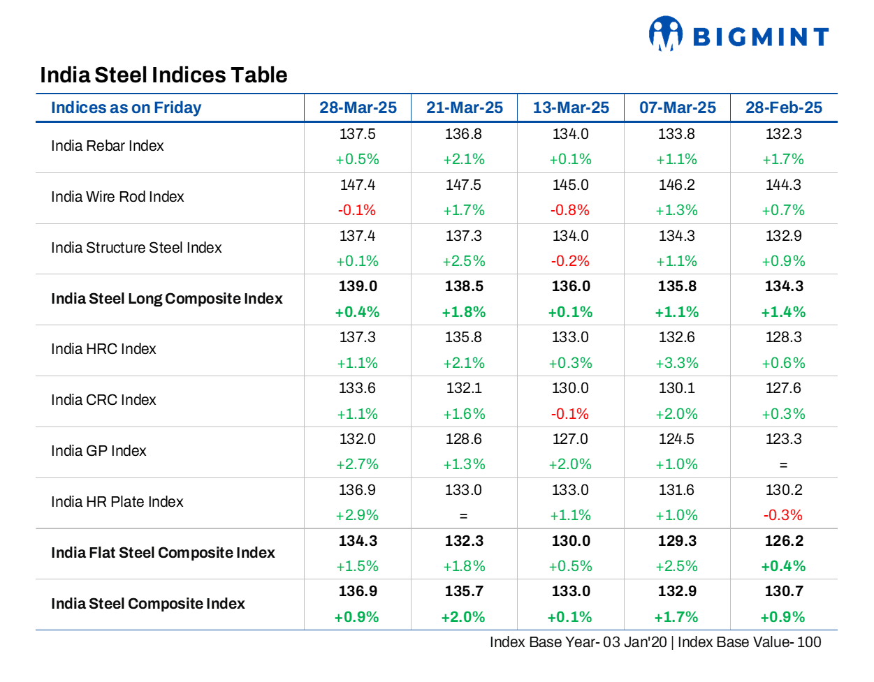Screen dimensions: 874x682
Task: Click the BigMint logo icon
Action: (x=665, y=34)
